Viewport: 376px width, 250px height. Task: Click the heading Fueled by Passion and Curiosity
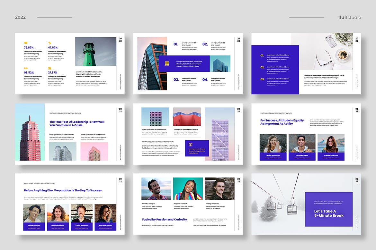click(x=164, y=220)
